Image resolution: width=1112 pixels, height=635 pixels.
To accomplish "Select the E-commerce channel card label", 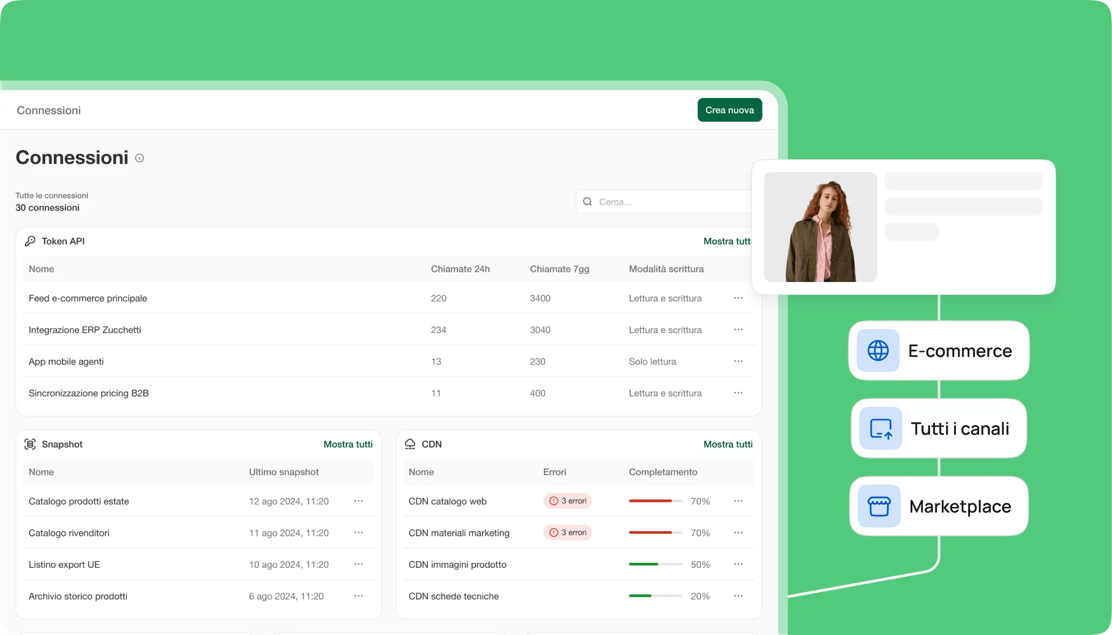I will click(960, 351).
